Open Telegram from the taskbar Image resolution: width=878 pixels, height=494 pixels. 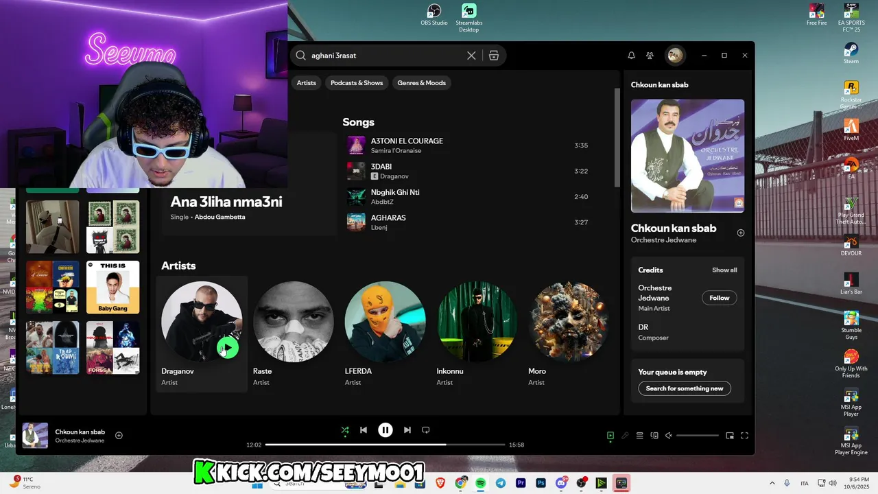point(501,483)
